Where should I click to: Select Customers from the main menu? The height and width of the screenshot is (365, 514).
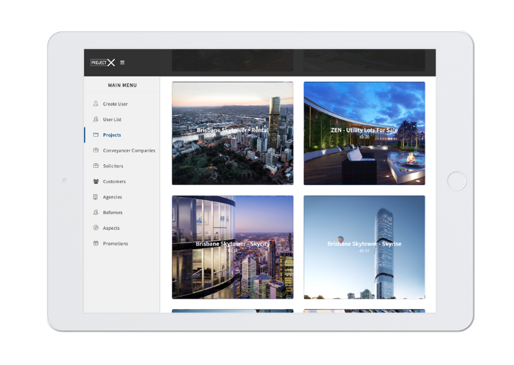[x=114, y=181]
